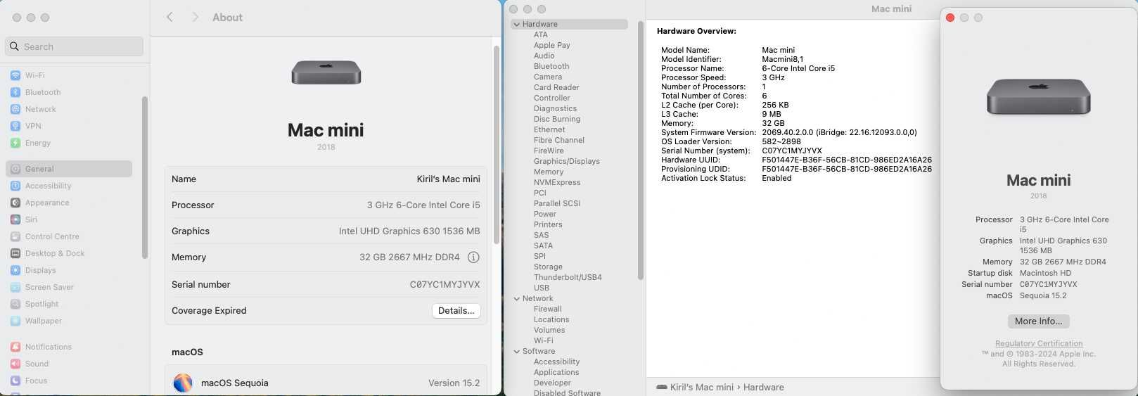Close the About This Mac window
The image size is (1138, 396).
click(950, 18)
